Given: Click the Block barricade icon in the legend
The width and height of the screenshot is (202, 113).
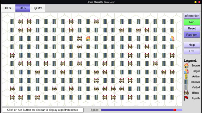Looking at the screenshot, I should click(186, 93).
